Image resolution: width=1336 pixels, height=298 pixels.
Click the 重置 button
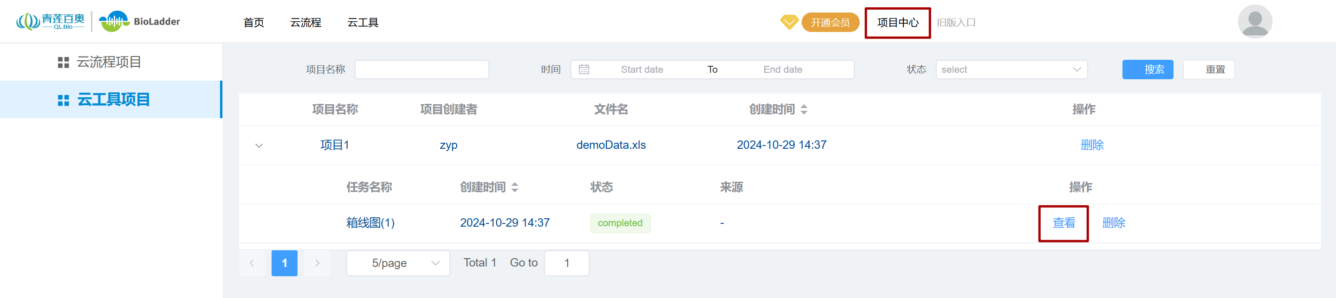(1208, 70)
